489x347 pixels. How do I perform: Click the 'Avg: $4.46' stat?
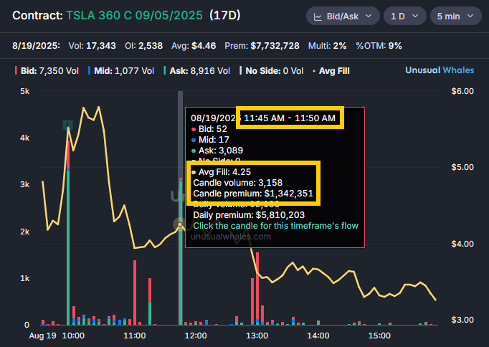[194, 46]
